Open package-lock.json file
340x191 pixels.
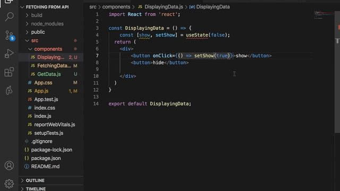[51, 150]
